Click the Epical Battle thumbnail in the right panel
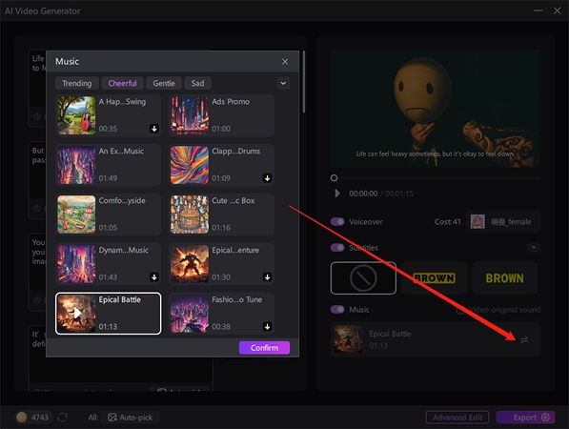569x429 pixels. 348,339
